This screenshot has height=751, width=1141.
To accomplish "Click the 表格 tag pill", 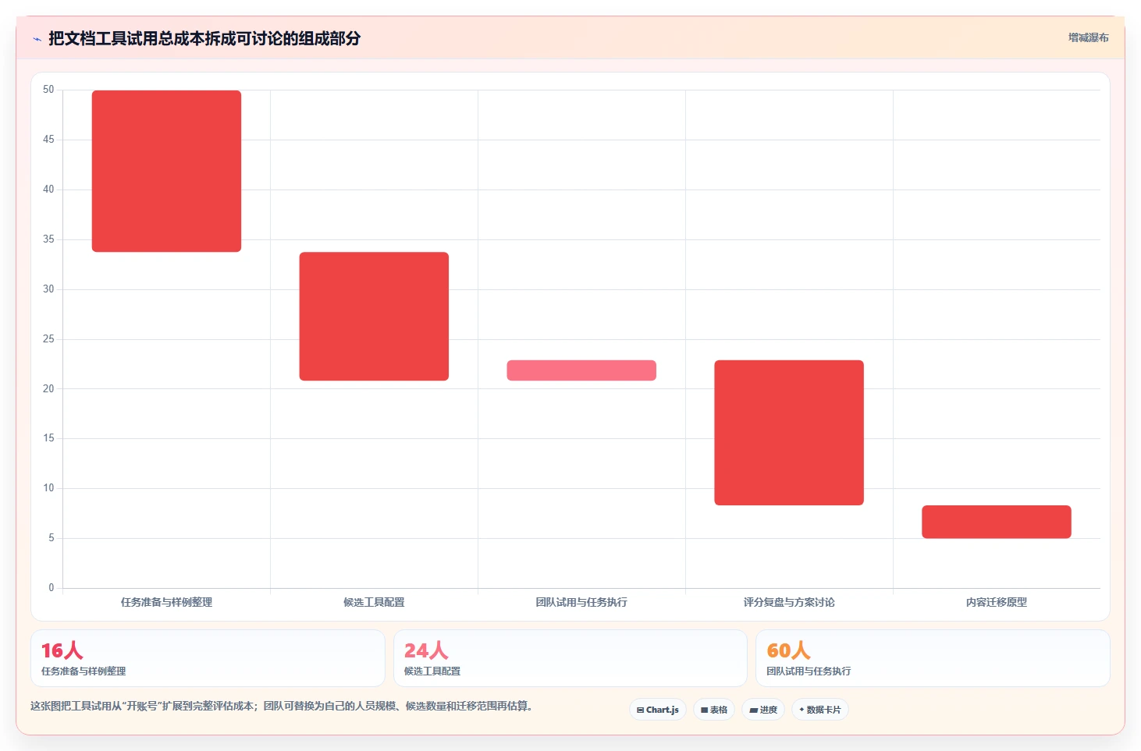I will click(x=714, y=710).
